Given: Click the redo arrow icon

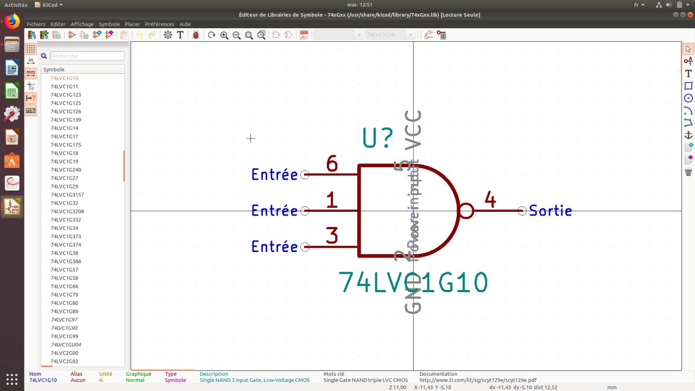Looking at the screenshot, I should 152,35.
